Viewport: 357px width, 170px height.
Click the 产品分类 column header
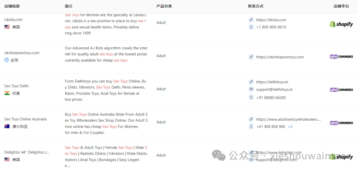[x=164, y=6]
